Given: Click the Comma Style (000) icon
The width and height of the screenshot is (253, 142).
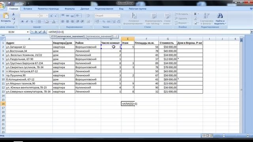Looking at the screenshot, I should [109, 21].
